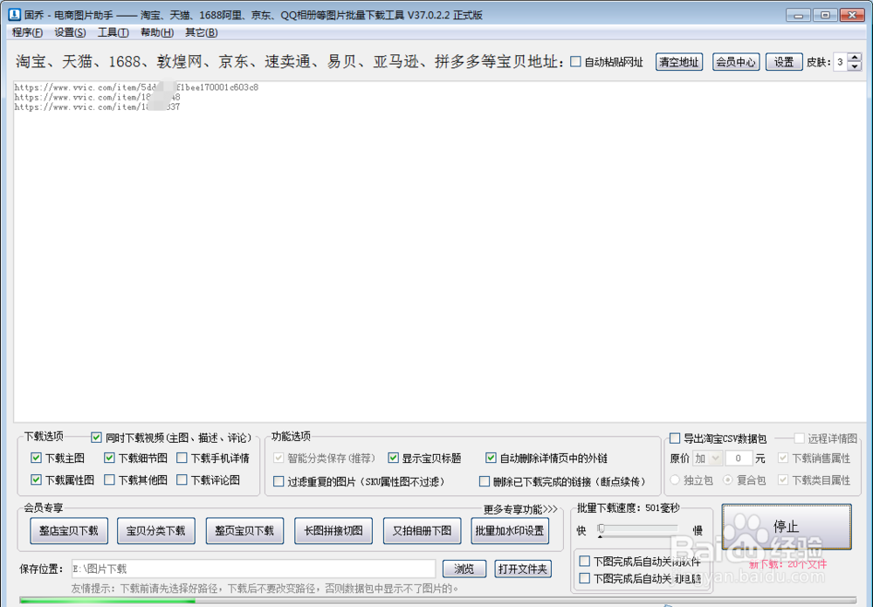The image size is (873, 607).
Task: Click the 长图拼接切图 button
Action: pyautogui.click(x=333, y=531)
